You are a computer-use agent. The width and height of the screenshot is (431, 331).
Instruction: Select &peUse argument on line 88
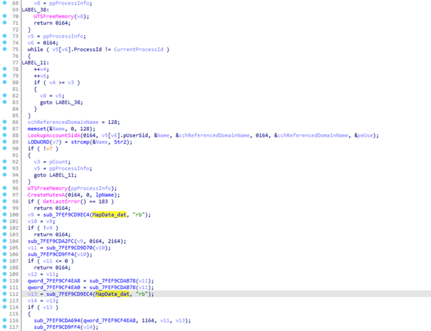point(364,136)
